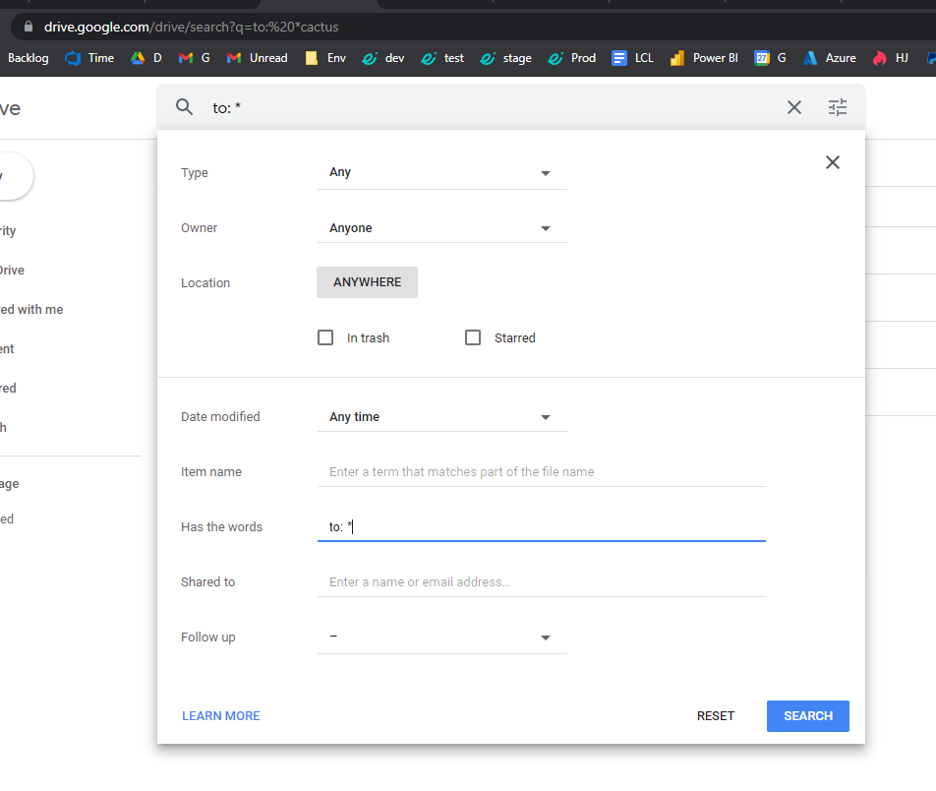Open the Time bookmark icon
The width and height of the screenshot is (936, 791).
point(73,58)
